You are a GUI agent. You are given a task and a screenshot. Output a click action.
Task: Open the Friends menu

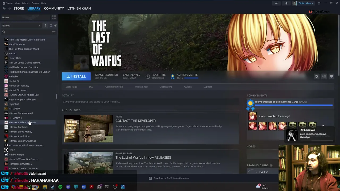pyautogui.click(x=26, y=3)
